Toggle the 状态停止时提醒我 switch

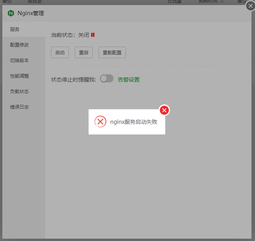pyautogui.click(x=107, y=79)
